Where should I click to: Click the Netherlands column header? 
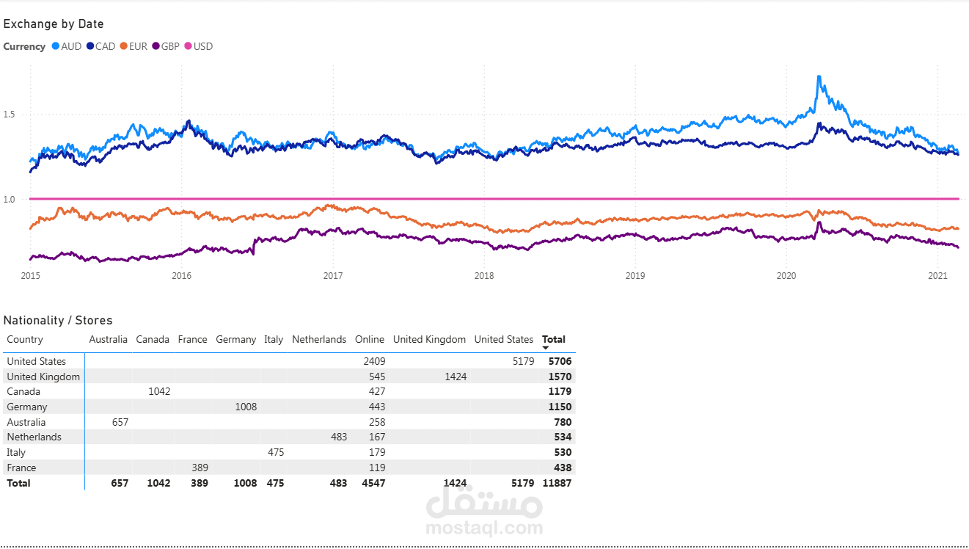pyautogui.click(x=319, y=339)
